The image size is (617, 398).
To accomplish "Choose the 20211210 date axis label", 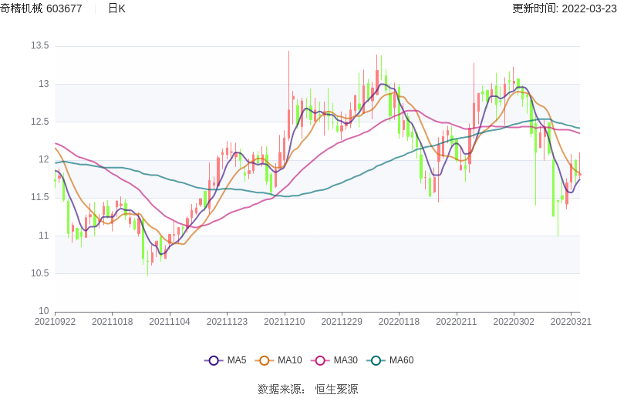I will tap(284, 322).
